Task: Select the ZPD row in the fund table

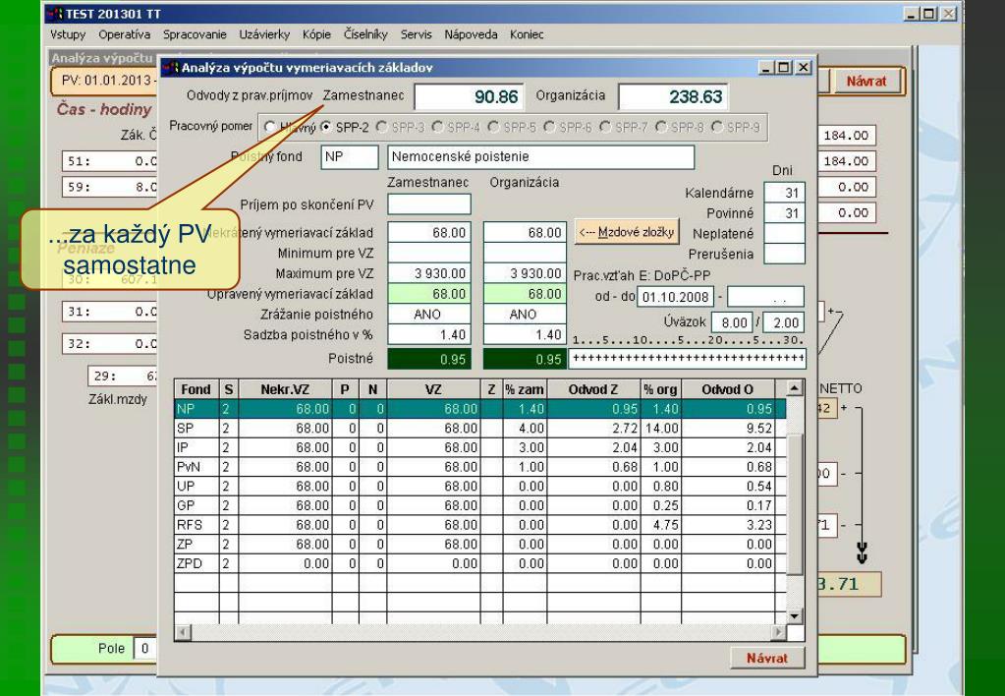Action: pyautogui.click(x=480, y=562)
